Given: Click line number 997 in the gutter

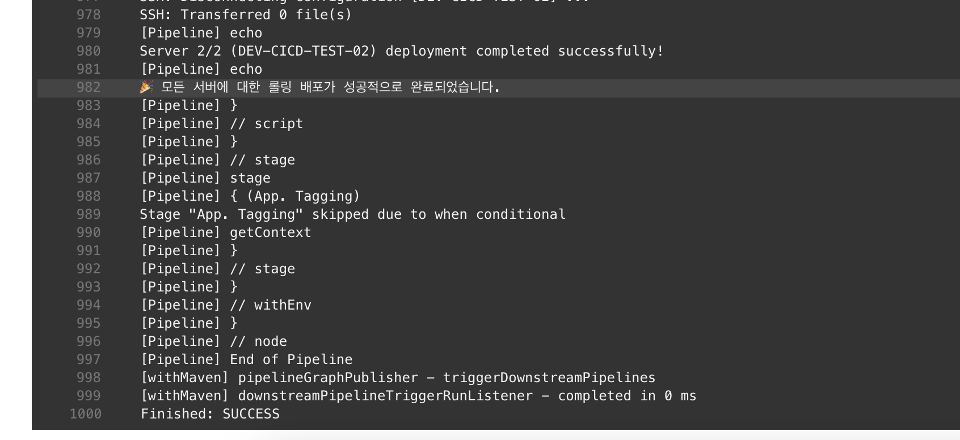Looking at the screenshot, I should click(x=89, y=359).
